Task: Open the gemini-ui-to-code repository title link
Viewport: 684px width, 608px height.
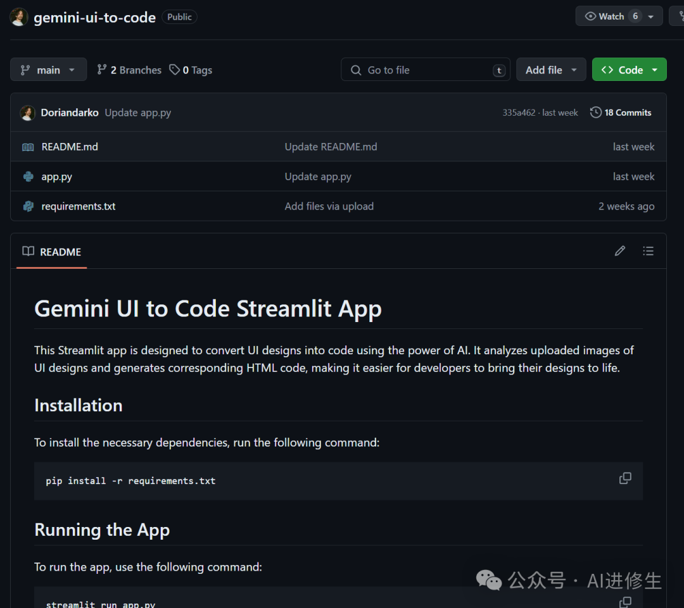Action: (x=94, y=18)
